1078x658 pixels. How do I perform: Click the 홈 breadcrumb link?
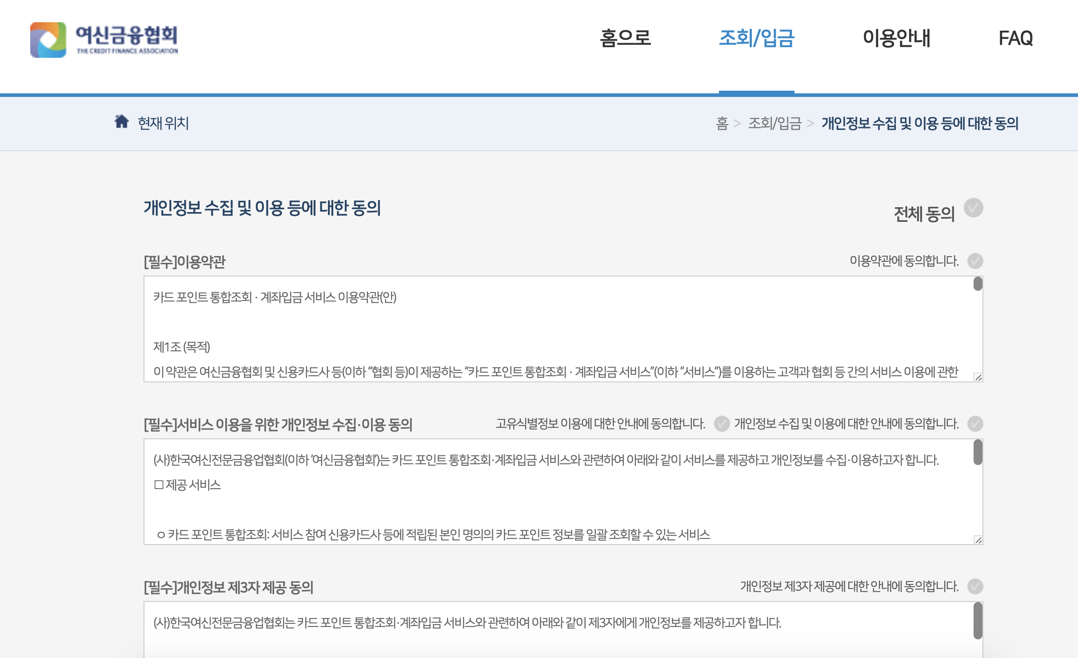[722, 123]
